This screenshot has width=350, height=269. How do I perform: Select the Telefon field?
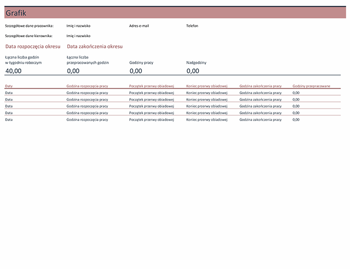(x=192, y=25)
